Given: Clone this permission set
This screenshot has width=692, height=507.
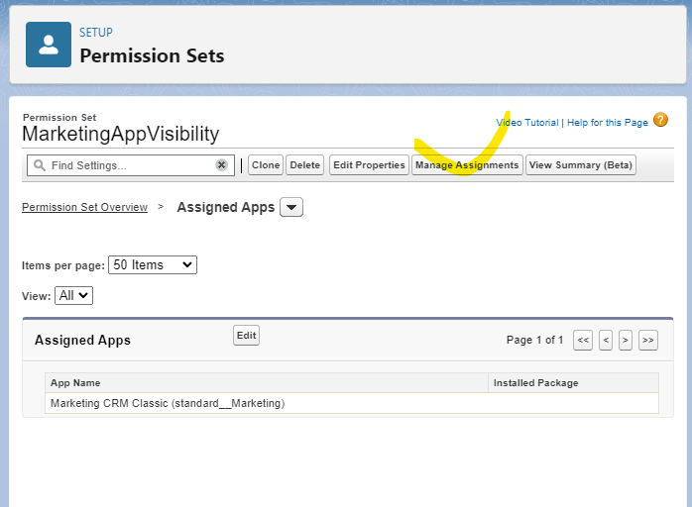Looking at the screenshot, I should click(266, 165).
